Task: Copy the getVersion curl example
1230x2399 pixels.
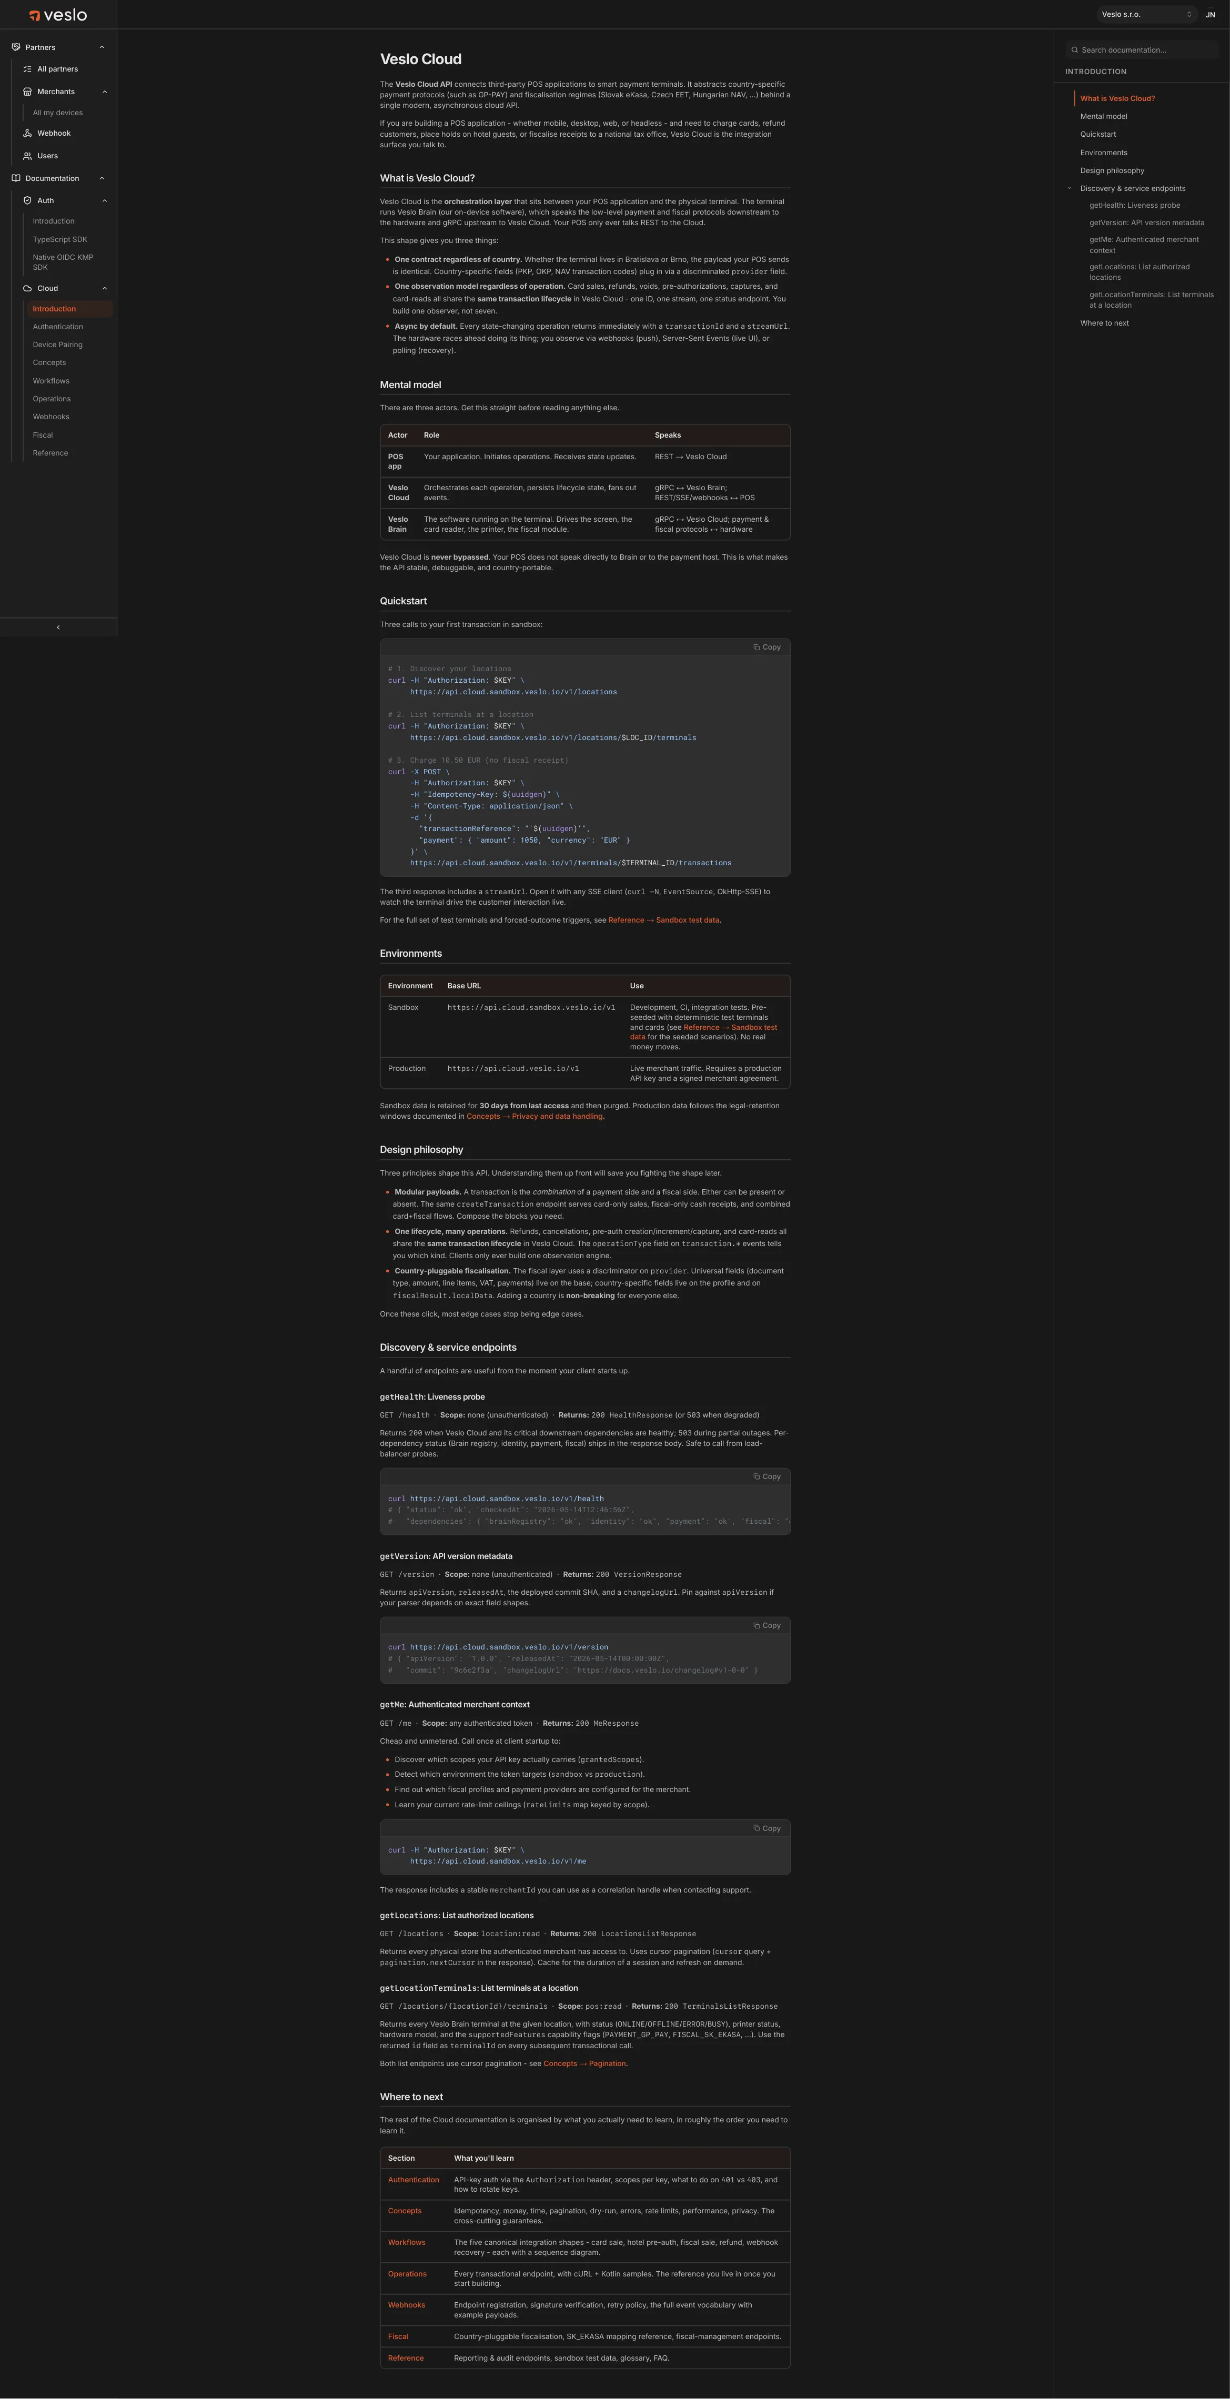Action: (767, 1625)
